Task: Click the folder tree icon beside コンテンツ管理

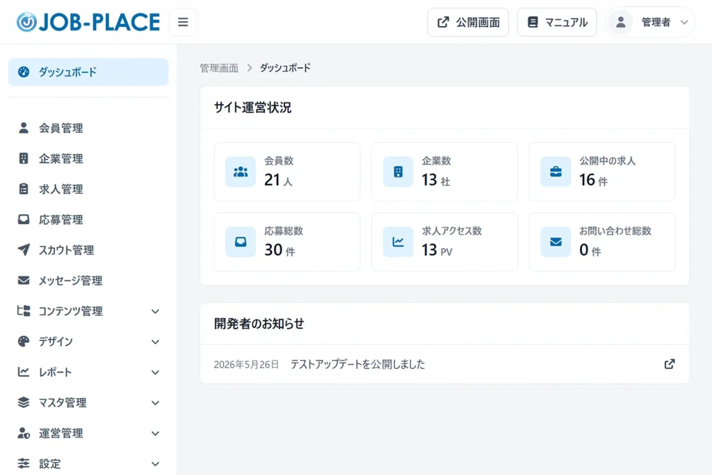Action: [x=24, y=311]
